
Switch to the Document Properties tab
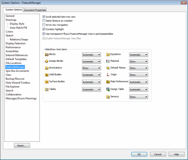pos(35,10)
